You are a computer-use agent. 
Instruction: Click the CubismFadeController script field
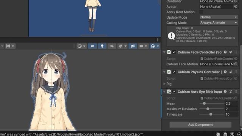(219, 59)
